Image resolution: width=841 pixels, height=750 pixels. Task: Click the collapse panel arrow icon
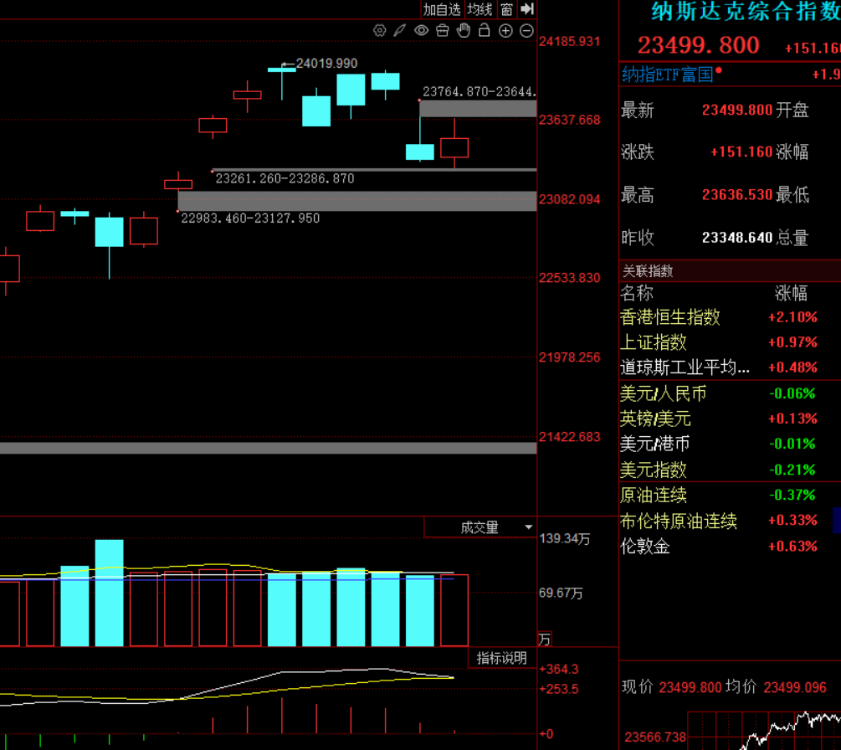(x=526, y=9)
